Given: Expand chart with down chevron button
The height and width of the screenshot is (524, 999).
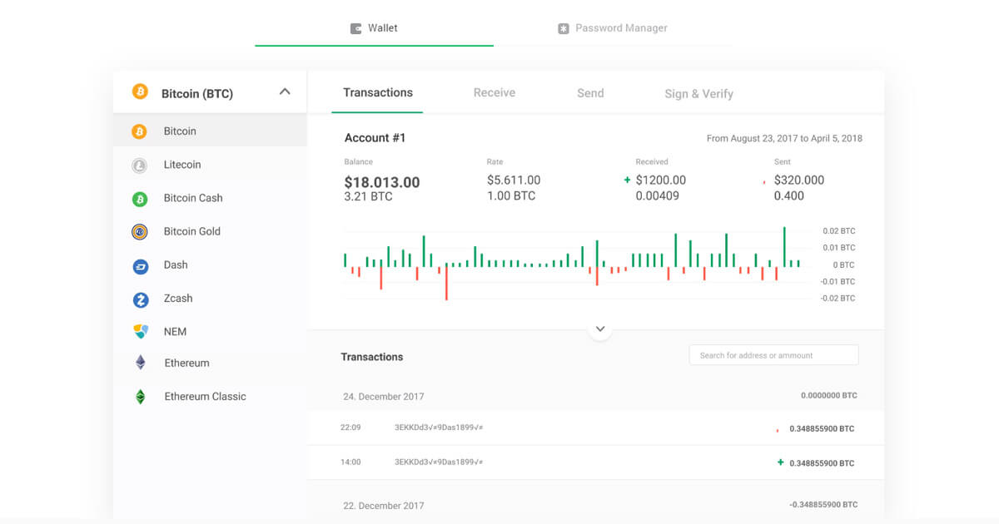Looking at the screenshot, I should tap(600, 329).
